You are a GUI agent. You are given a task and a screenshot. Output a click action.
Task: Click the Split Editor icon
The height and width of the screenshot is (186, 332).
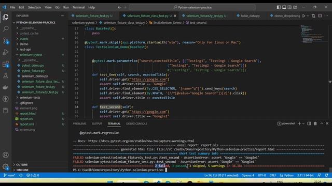coord(320,16)
